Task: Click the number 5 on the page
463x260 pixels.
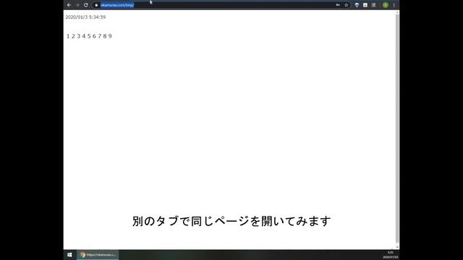Action: (x=89, y=36)
